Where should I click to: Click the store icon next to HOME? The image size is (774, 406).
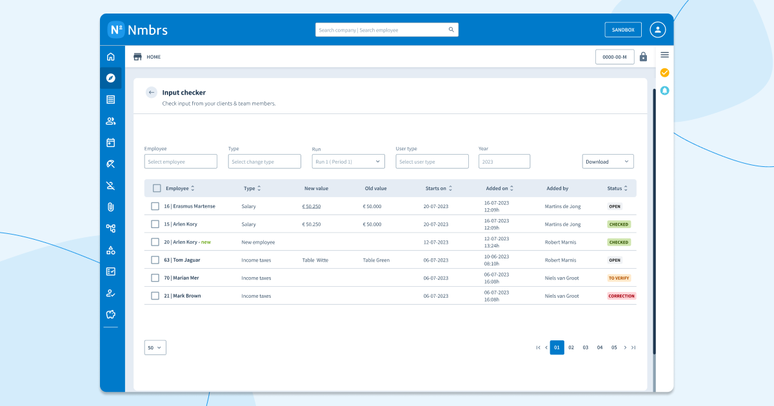[x=137, y=57]
